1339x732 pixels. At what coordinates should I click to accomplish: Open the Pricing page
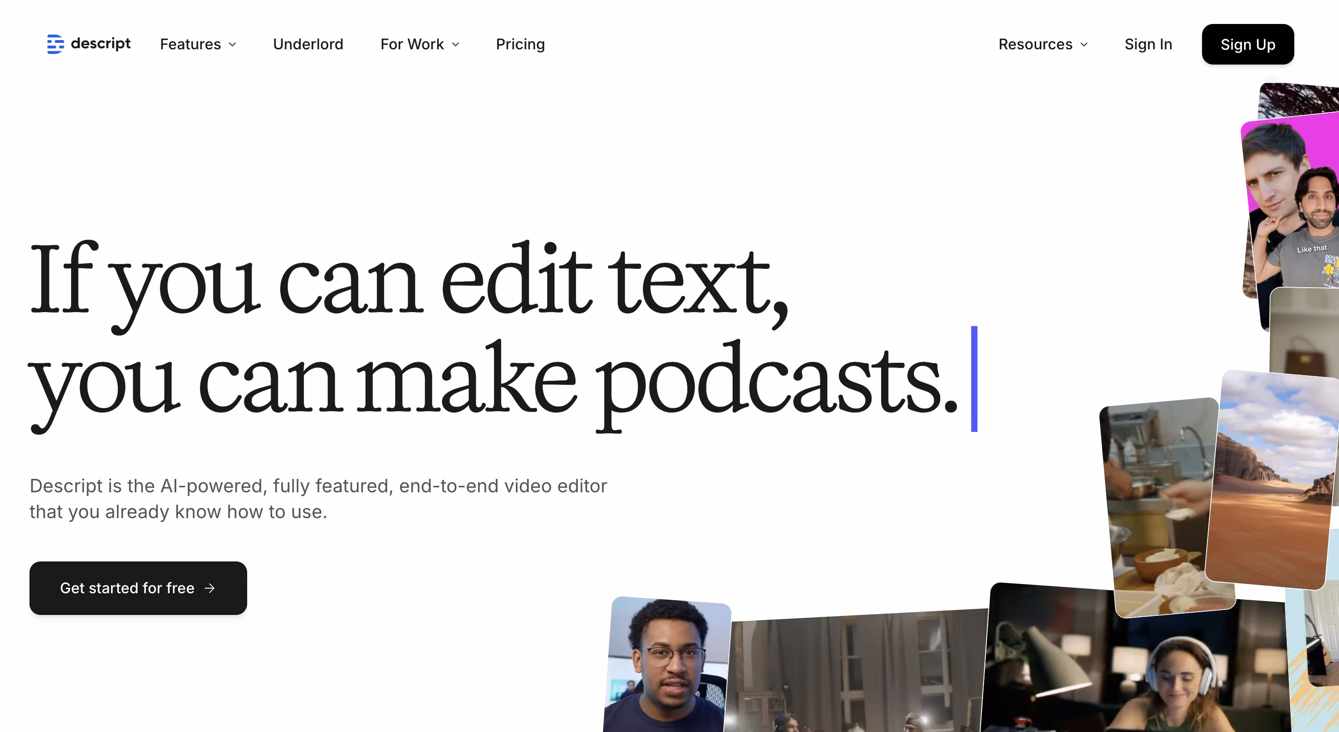pos(520,44)
